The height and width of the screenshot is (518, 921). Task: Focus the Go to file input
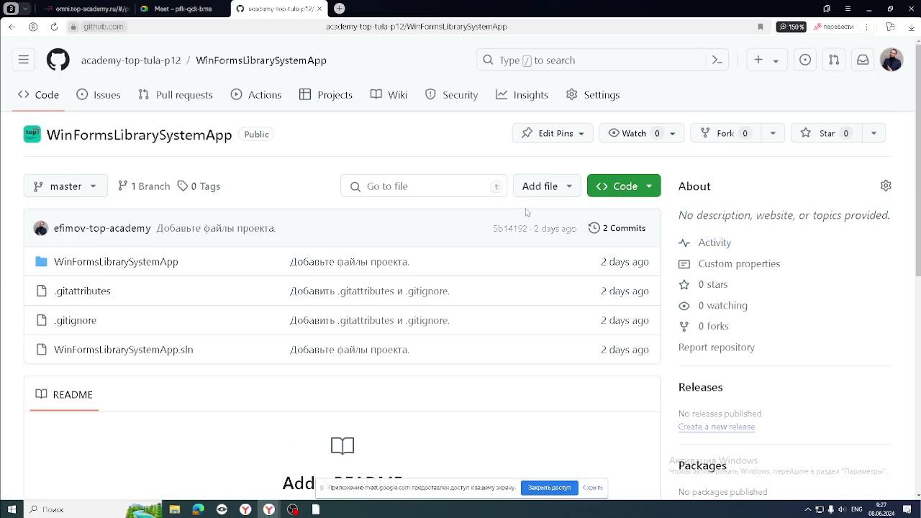click(424, 186)
